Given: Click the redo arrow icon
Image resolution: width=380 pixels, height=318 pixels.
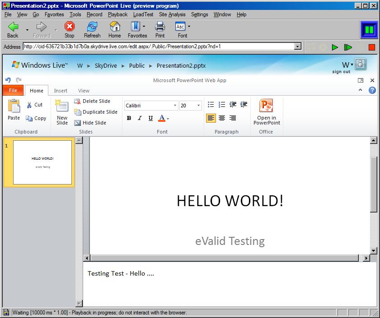Looking at the screenshot, I should pyautogui.click(x=19, y=80).
